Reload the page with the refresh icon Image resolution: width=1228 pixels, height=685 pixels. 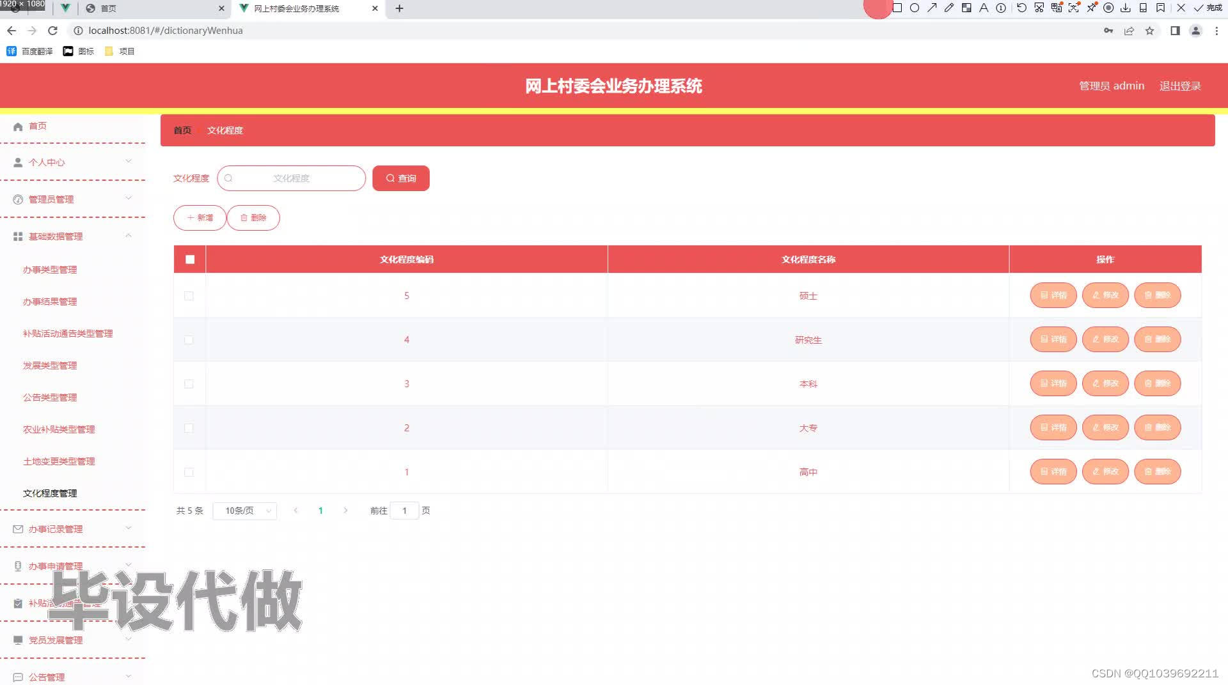[x=53, y=31]
